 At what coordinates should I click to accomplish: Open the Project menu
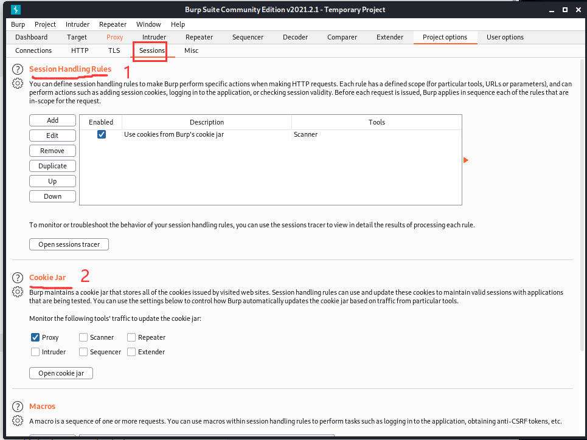click(x=45, y=24)
